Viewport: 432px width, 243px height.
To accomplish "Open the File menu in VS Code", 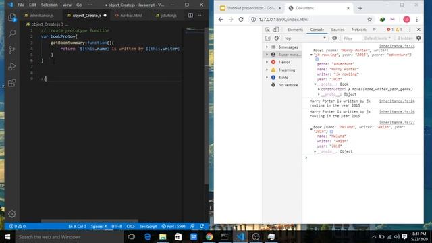I will pyautogui.click(x=21, y=5).
